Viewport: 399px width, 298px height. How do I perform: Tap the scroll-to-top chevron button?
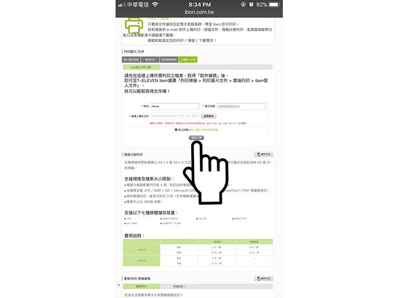tap(119, 285)
